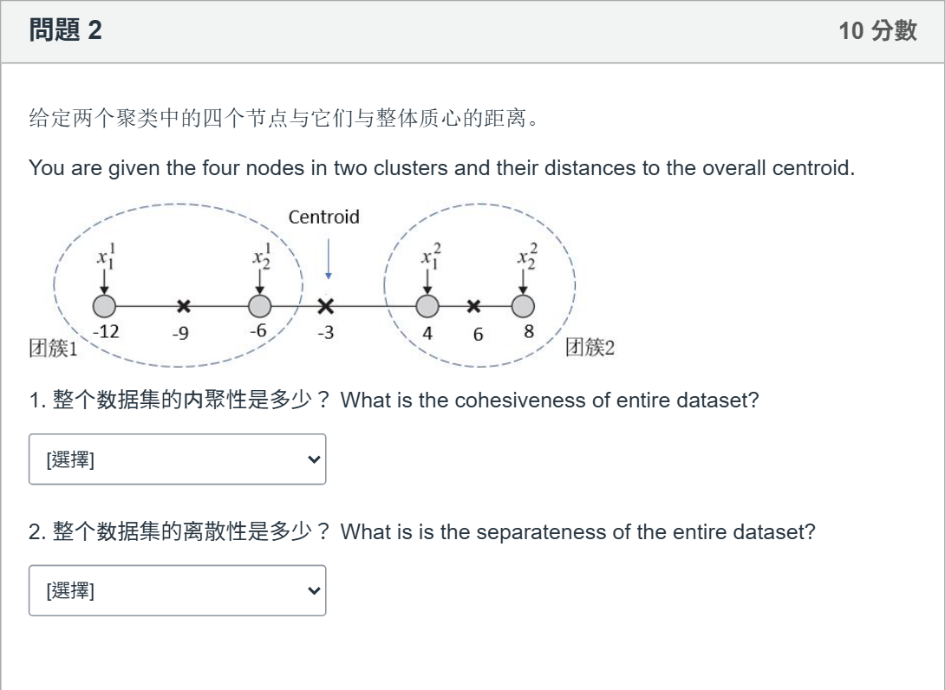Screen dimensions: 945x690
Task: Click the gray node at -12
Action: point(104,306)
